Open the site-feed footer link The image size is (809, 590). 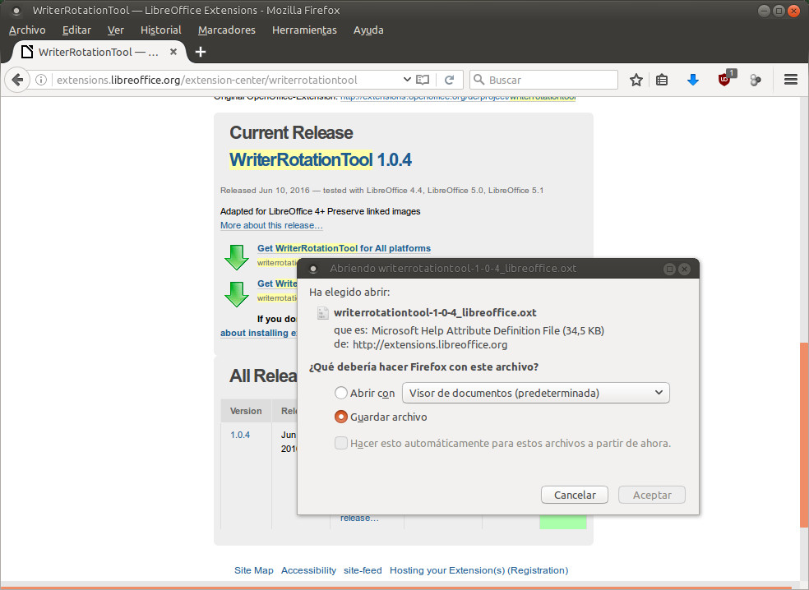point(363,570)
